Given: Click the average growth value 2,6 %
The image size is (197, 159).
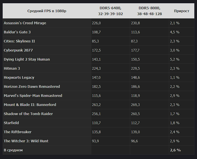Looking at the screenshot, I should click(175, 150).
